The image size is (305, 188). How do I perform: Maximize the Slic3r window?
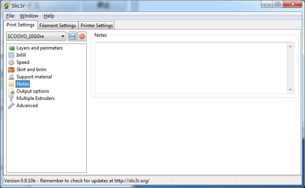click(277, 4)
